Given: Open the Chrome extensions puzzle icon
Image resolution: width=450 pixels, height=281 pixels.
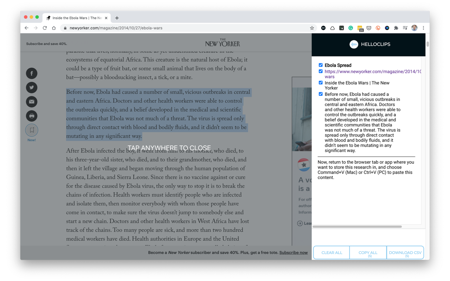Looking at the screenshot, I should point(396,28).
